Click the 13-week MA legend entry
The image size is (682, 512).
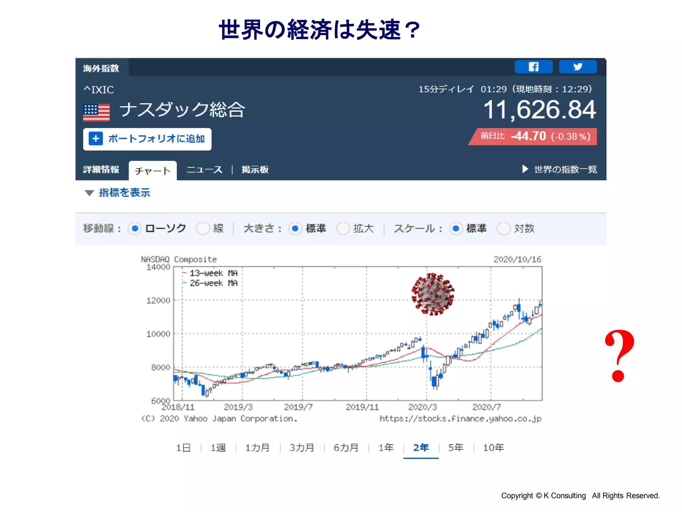pos(210,273)
